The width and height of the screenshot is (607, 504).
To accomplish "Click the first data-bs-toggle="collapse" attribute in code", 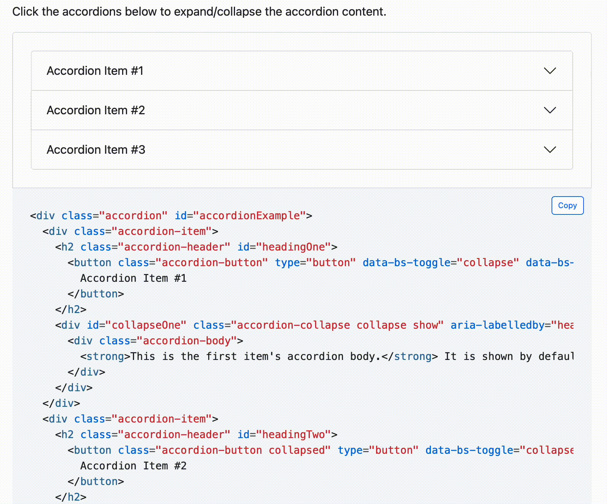I will point(441,262).
